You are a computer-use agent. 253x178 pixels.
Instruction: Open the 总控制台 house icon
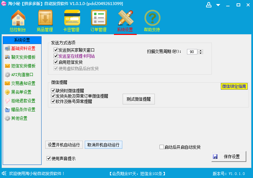coord(18,18)
